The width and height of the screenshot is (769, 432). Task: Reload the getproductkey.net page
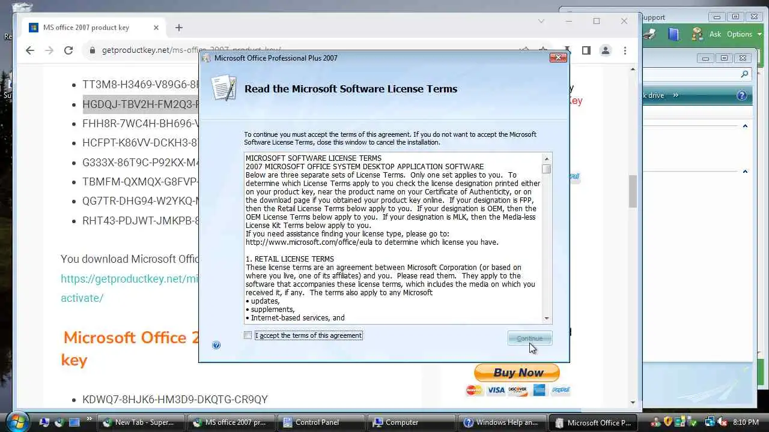(68, 50)
